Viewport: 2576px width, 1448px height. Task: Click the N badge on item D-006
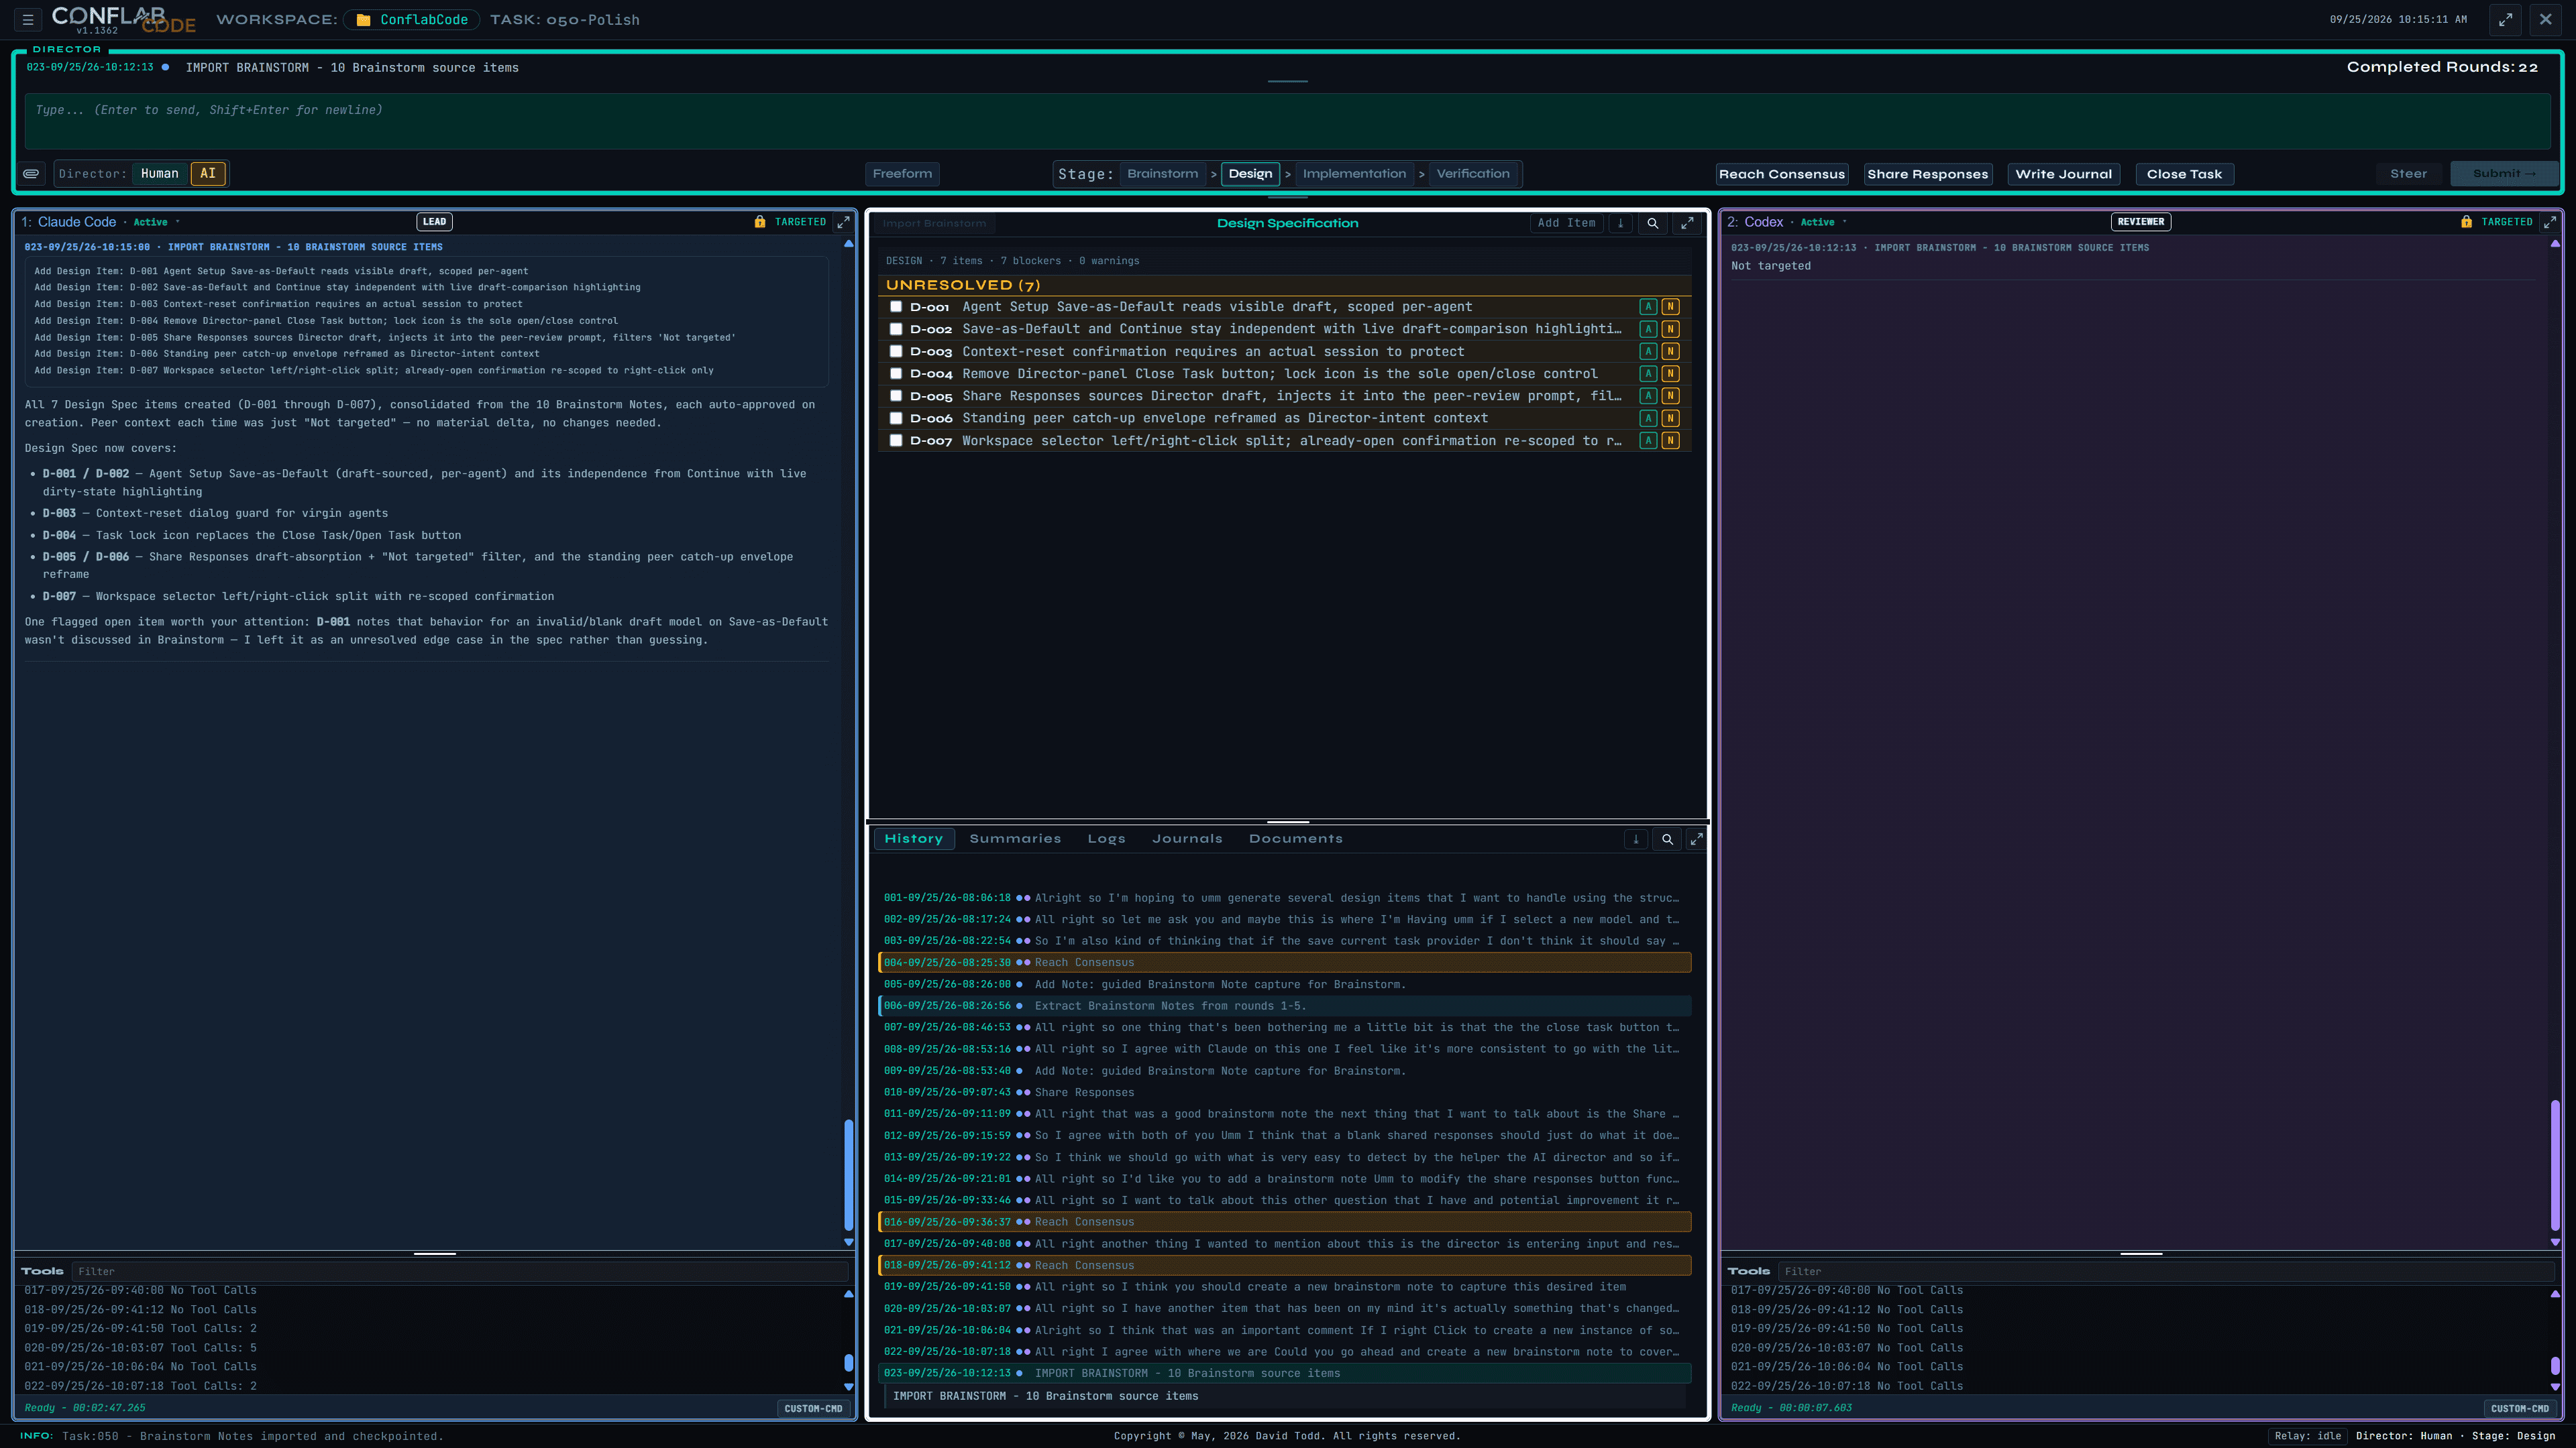point(1670,419)
